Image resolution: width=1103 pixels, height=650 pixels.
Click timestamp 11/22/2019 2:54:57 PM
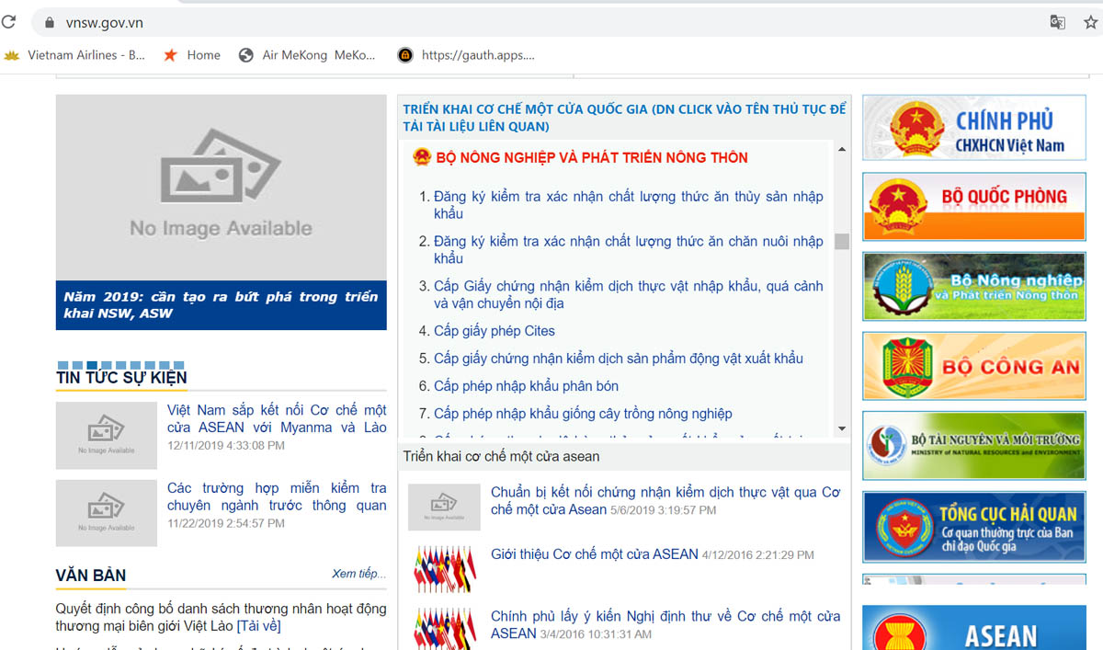point(226,524)
